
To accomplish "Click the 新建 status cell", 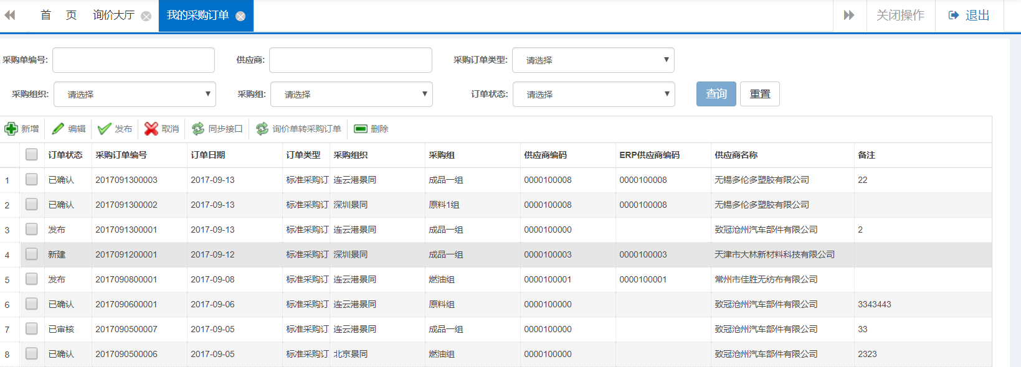I will pos(57,254).
